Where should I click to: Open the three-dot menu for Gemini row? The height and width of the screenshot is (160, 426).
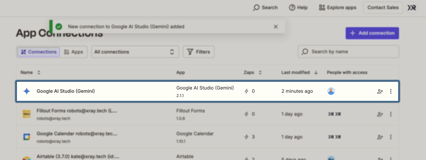pos(391,91)
